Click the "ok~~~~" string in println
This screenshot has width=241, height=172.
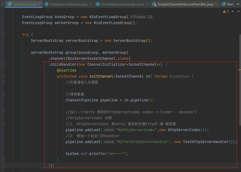coord(116,154)
